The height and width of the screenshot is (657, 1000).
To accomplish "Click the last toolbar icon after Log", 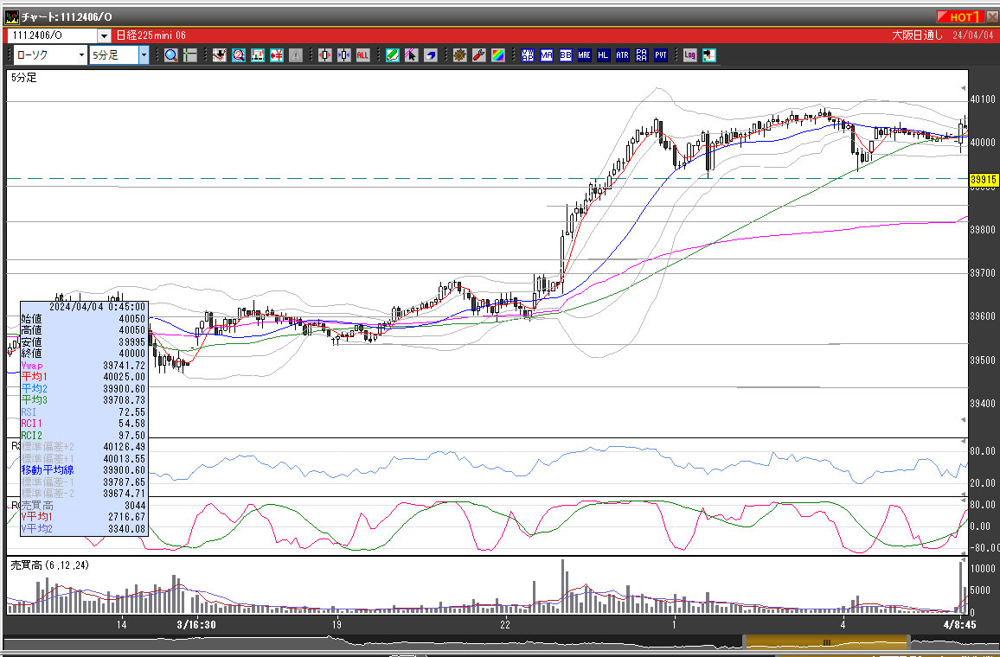I will pos(708,55).
